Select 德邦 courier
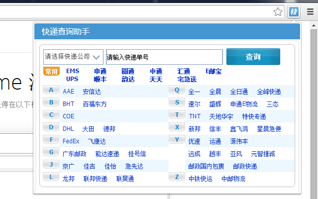Screen dimensions: 318x199 109,129
